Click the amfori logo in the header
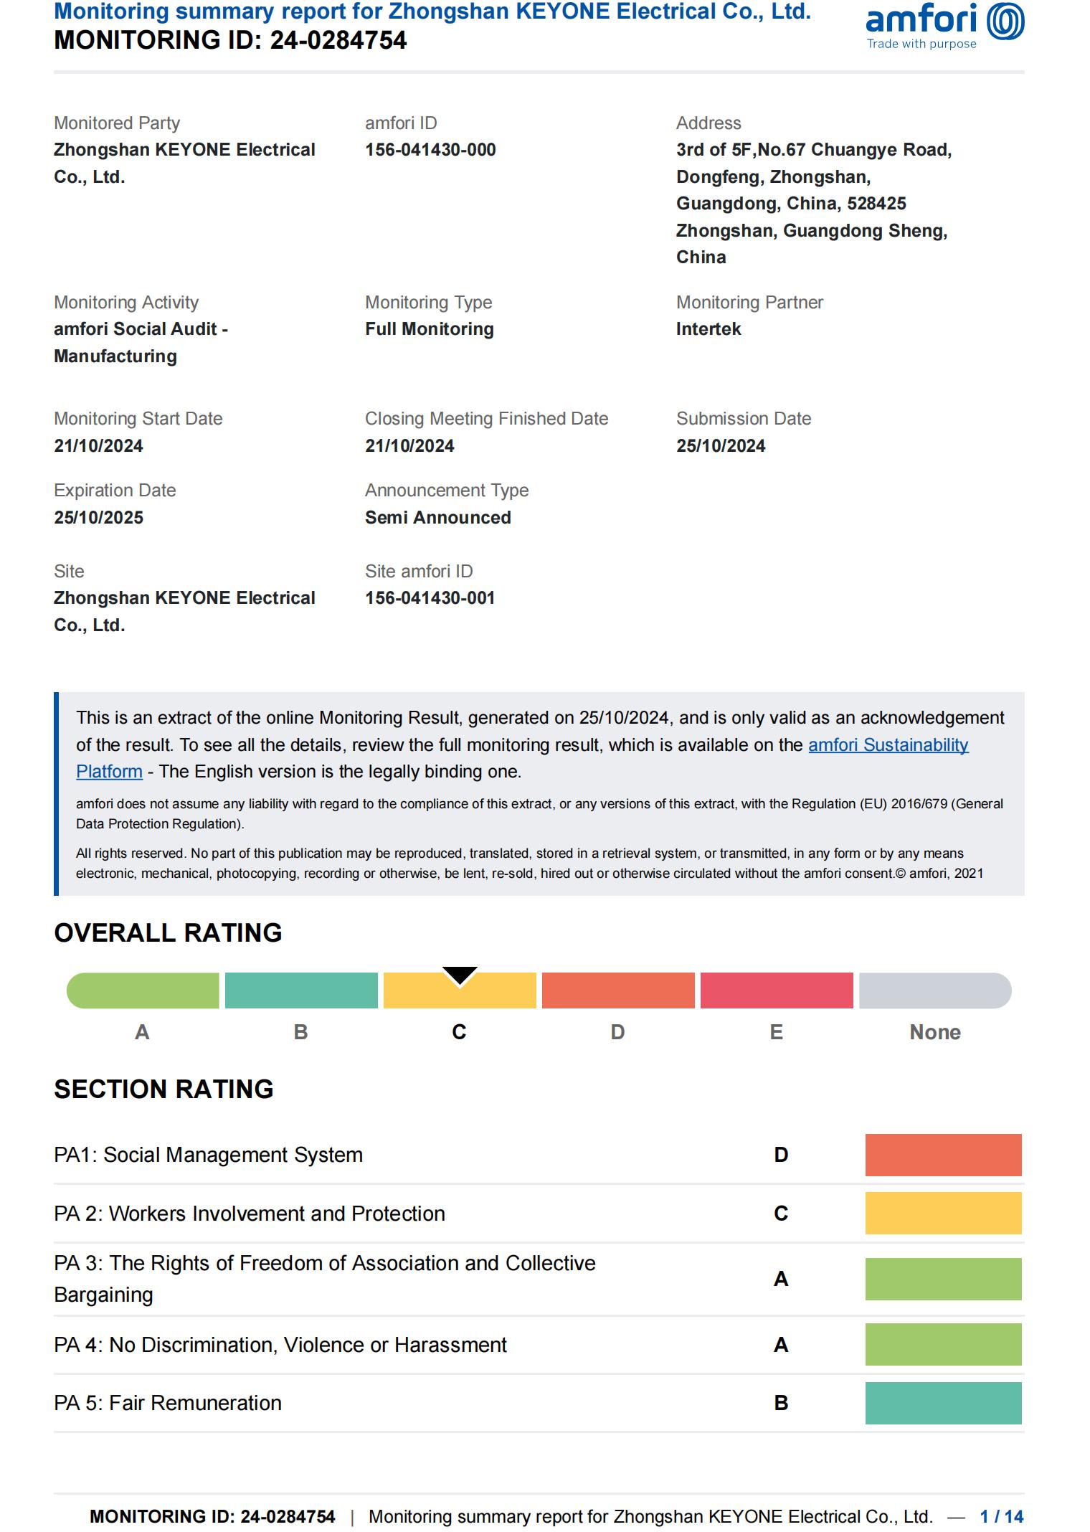Viewport: 1090px width, 1532px height. (944, 26)
